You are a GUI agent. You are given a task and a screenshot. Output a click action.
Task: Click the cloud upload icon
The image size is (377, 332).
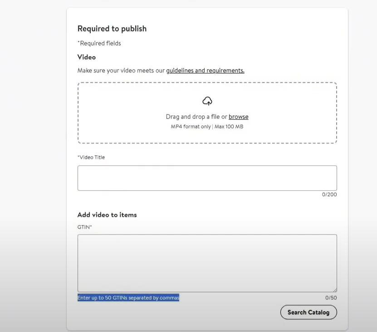(x=207, y=101)
